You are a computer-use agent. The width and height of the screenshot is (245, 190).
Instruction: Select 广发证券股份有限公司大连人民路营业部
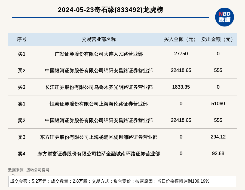[x=99, y=54]
